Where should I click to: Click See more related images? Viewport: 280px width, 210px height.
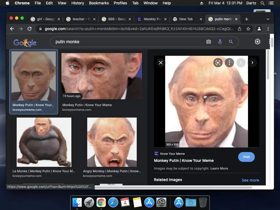coord(250,180)
